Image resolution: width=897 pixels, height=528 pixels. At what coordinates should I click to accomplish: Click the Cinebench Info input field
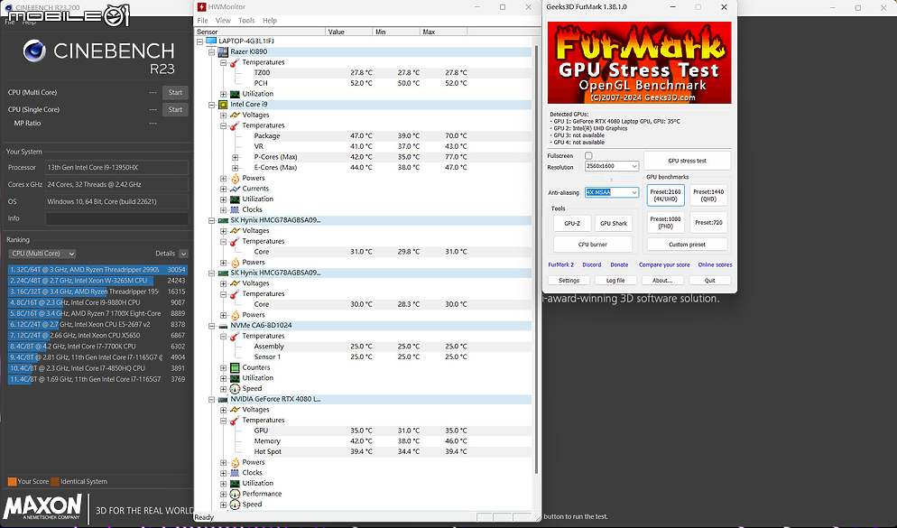click(x=116, y=218)
